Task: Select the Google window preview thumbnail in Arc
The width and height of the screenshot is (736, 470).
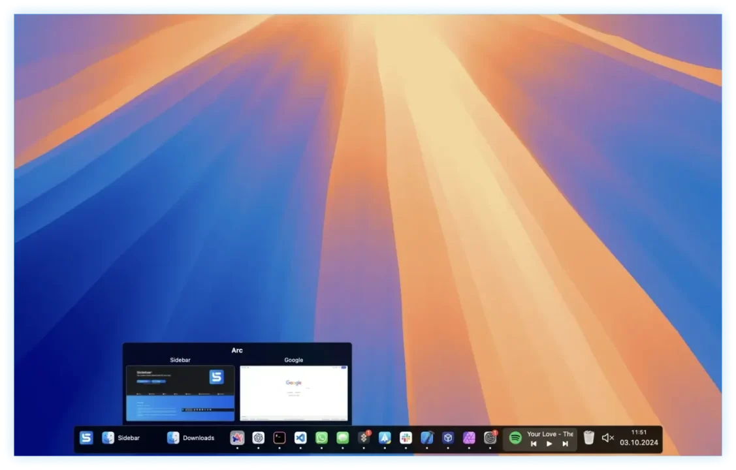Action: 294,393
